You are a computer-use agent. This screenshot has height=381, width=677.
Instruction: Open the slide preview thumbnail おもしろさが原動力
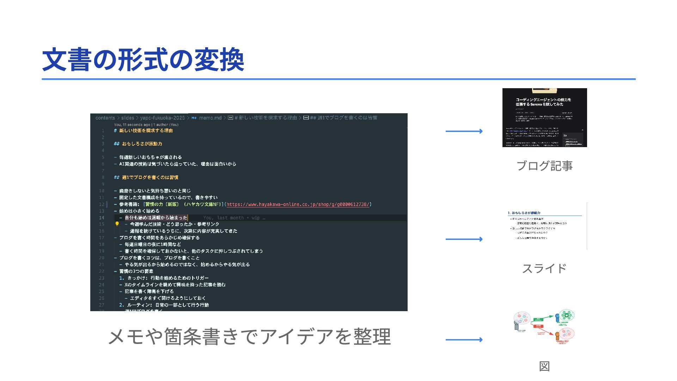coord(544,226)
